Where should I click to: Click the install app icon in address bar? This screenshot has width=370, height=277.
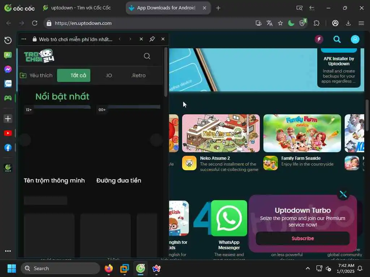point(258,23)
